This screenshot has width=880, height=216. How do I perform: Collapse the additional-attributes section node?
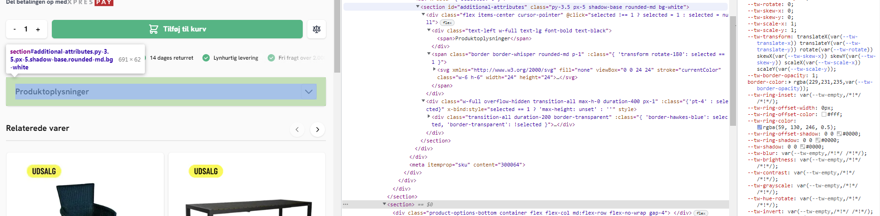[418, 7]
